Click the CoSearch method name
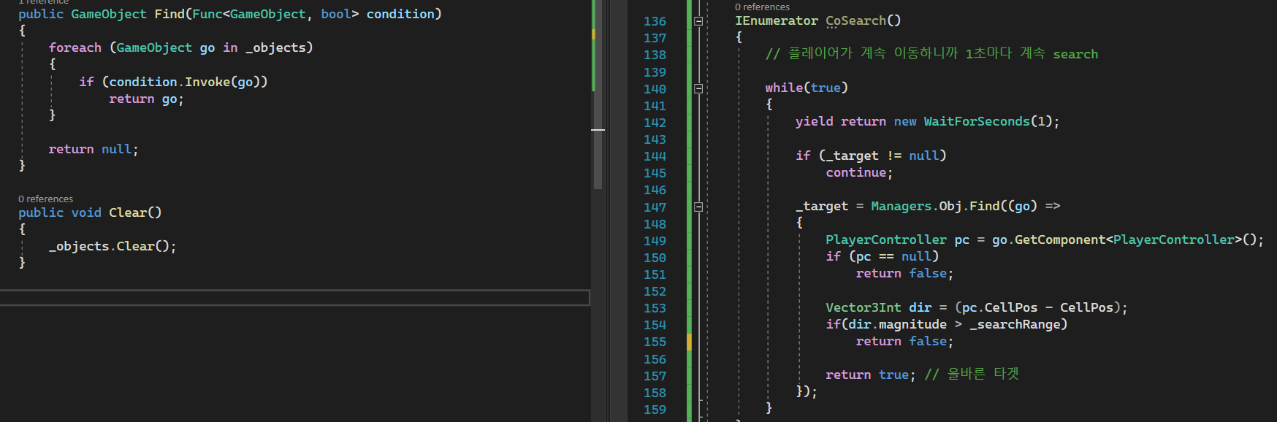Screen dimensions: 1277x422 click(855, 20)
